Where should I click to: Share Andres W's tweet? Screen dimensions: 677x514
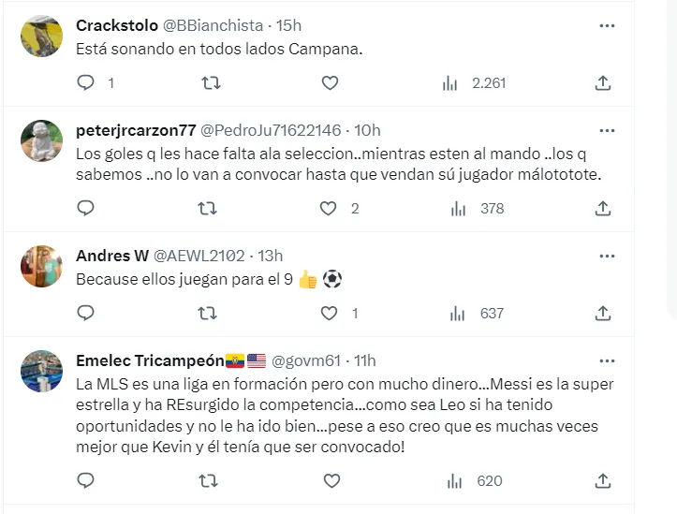pos(603,313)
